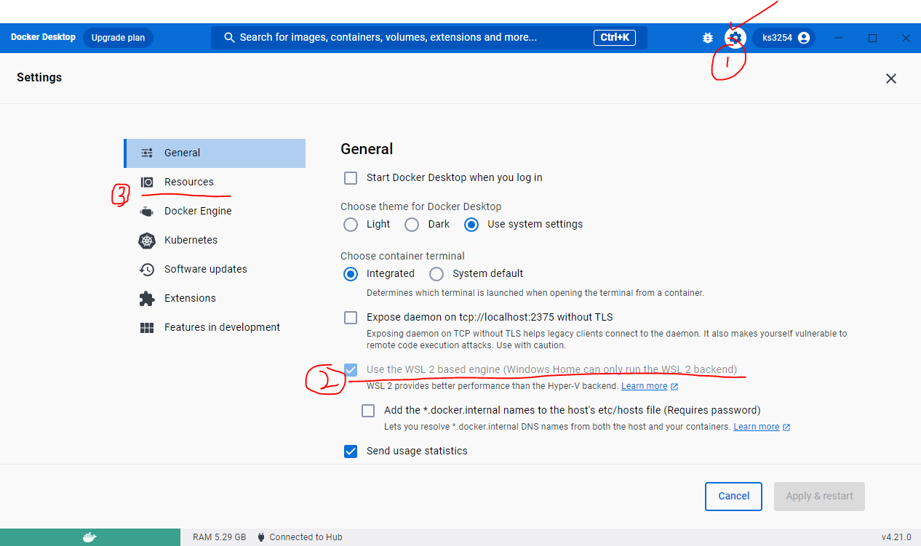Click the search images and containers field

pyautogui.click(x=429, y=37)
